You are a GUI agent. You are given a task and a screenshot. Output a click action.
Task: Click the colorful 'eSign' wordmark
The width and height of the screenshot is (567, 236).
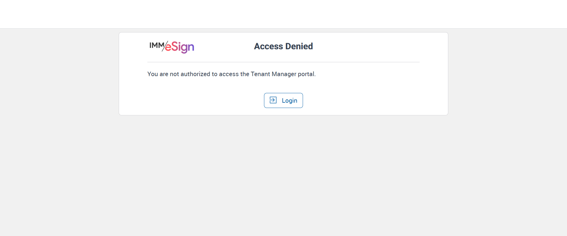tap(180, 47)
